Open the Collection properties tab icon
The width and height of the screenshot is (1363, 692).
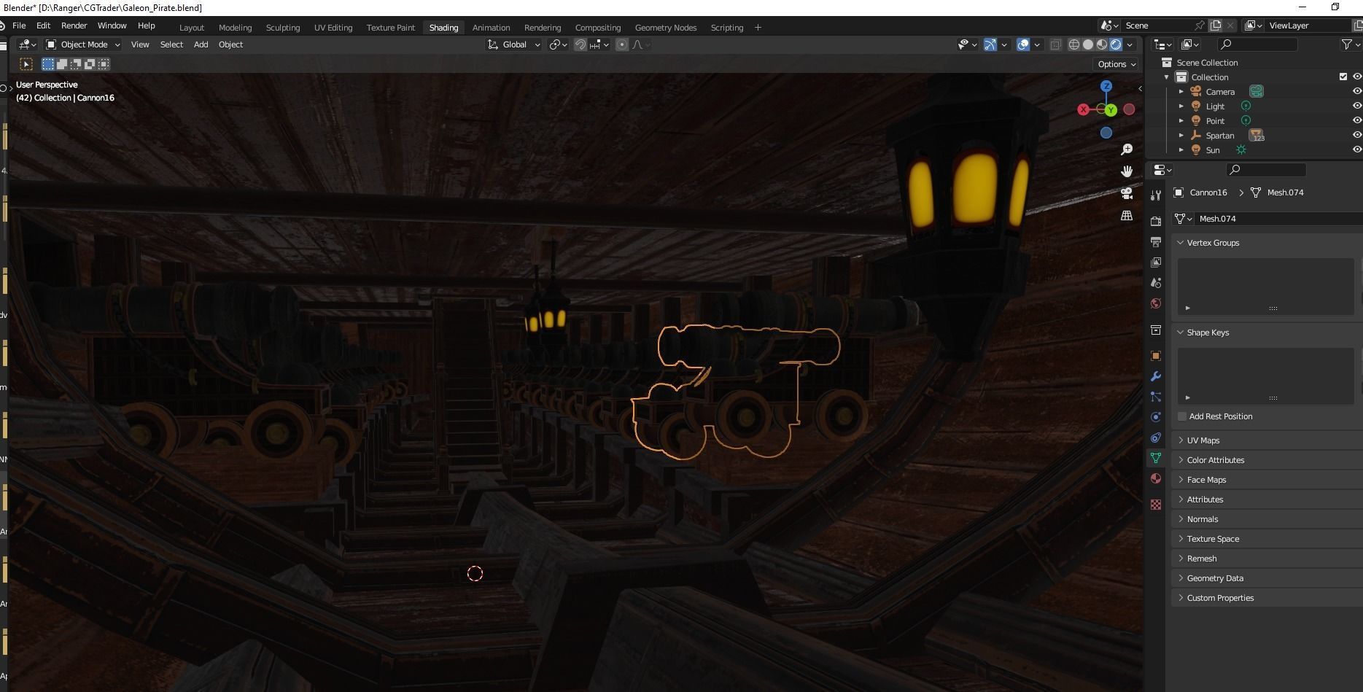click(x=1156, y=330)
